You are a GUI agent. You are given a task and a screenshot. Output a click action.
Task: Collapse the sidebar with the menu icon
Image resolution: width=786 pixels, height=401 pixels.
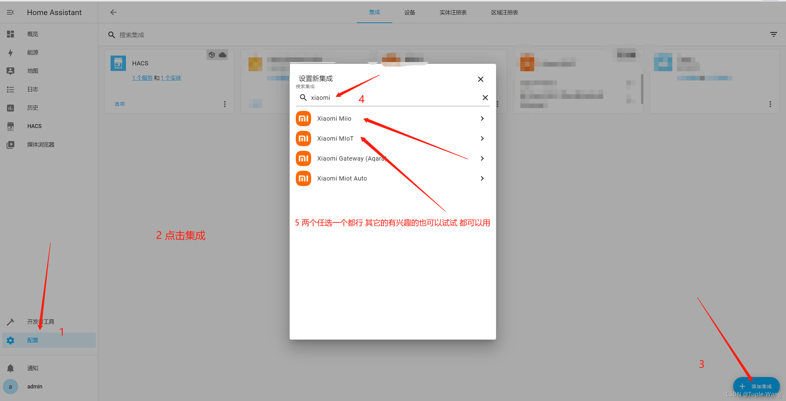(10, 12)
